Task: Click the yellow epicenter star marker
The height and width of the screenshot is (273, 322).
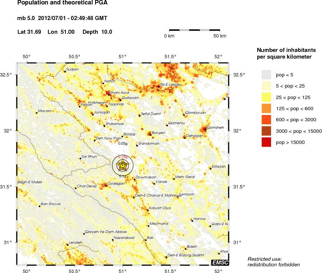Action: 123,165
